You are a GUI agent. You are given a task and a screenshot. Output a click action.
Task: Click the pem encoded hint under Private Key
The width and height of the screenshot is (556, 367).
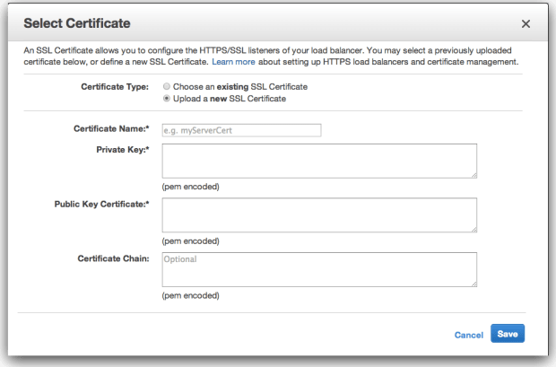[x=191, y=187]
